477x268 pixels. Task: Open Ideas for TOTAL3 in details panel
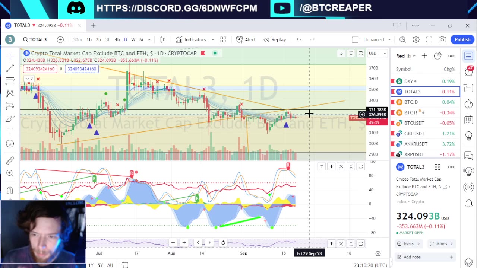point(408,244)
